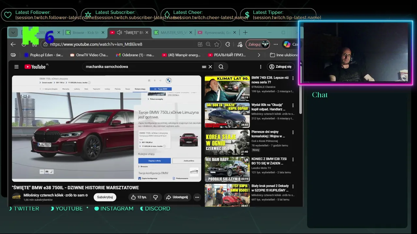Open more actions three-dot under video
The image size is (417, 234).
197,197
